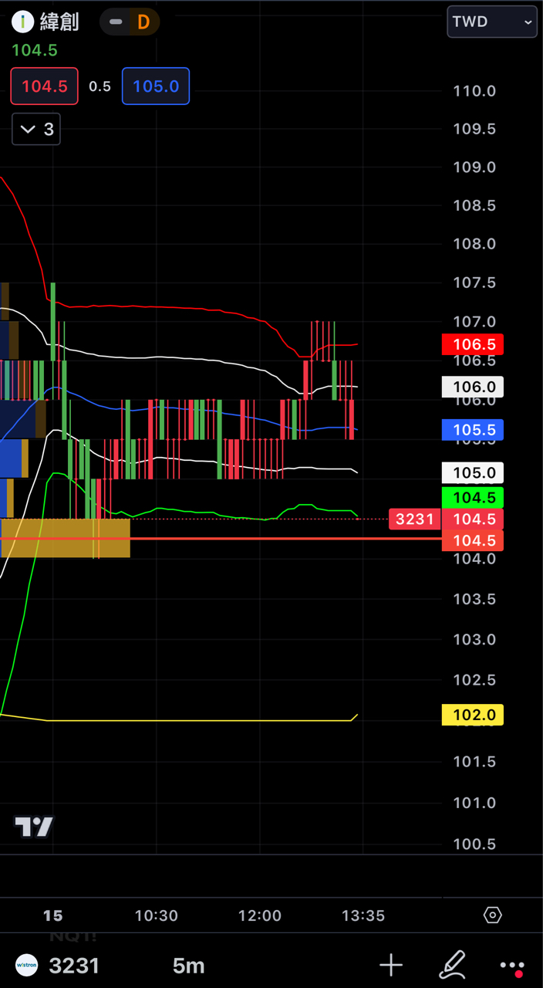Screen dimensions: 543x988
Task: Open the TWD currency dropdown
Action: (x=492, y=22)
